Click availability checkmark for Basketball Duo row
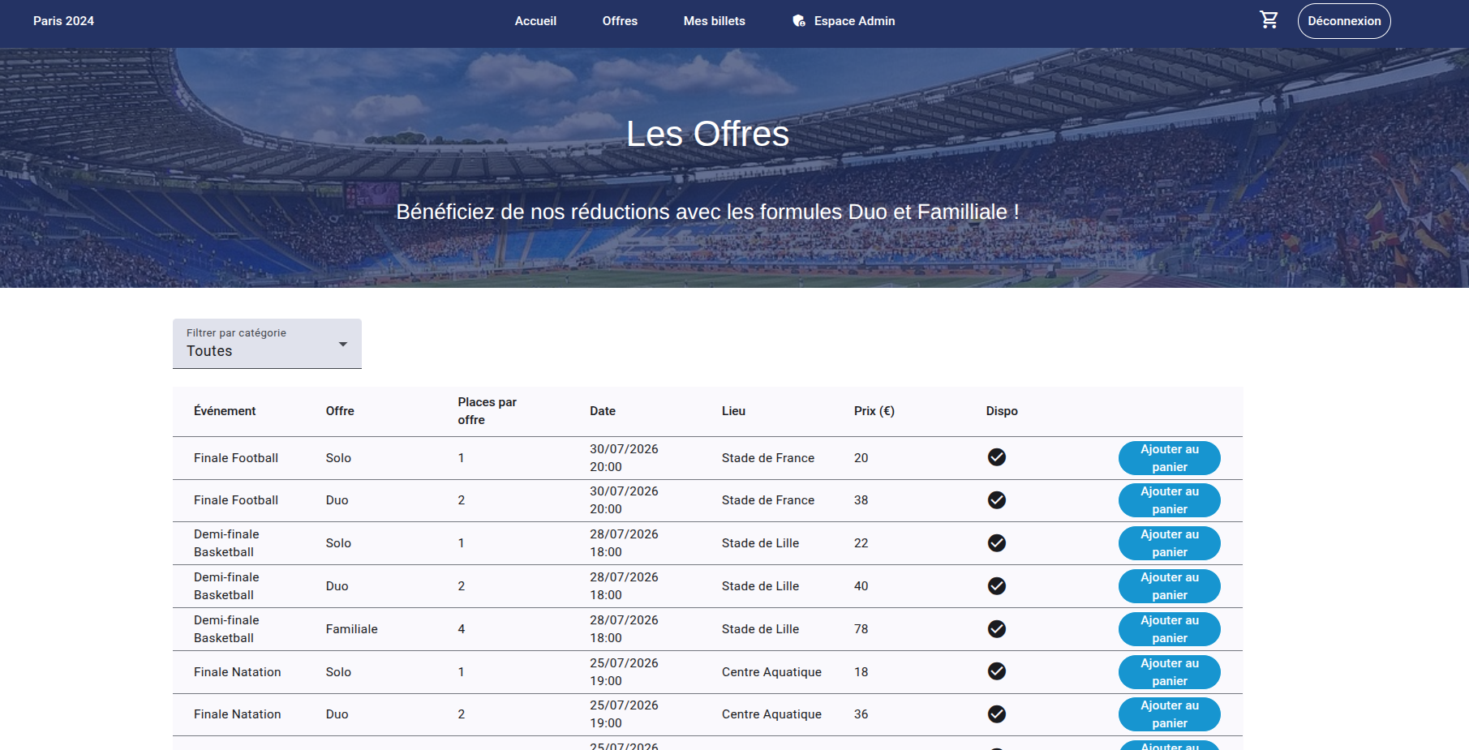Screen dimensions: 1469x750 [x=997, y=586]
